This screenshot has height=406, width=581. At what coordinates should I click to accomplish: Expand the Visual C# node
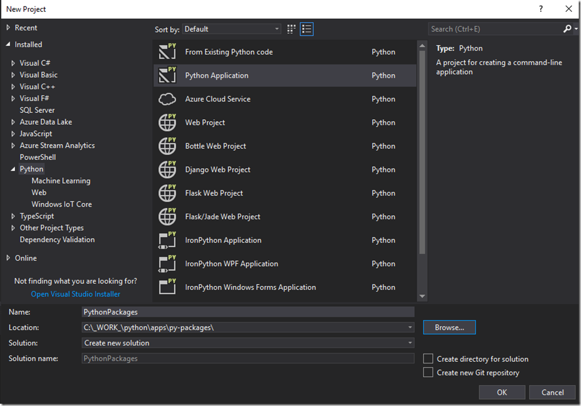click(x=13, y=63)
